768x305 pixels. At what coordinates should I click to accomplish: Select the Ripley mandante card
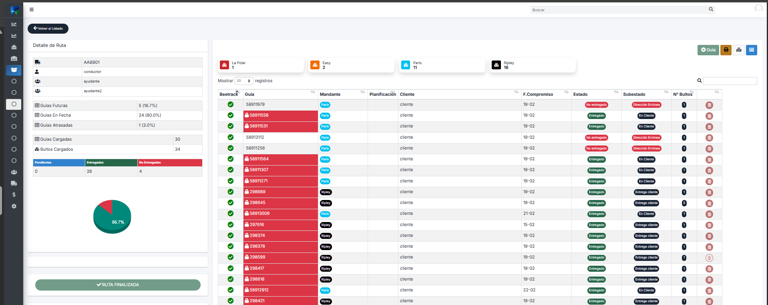pos(533,65)
